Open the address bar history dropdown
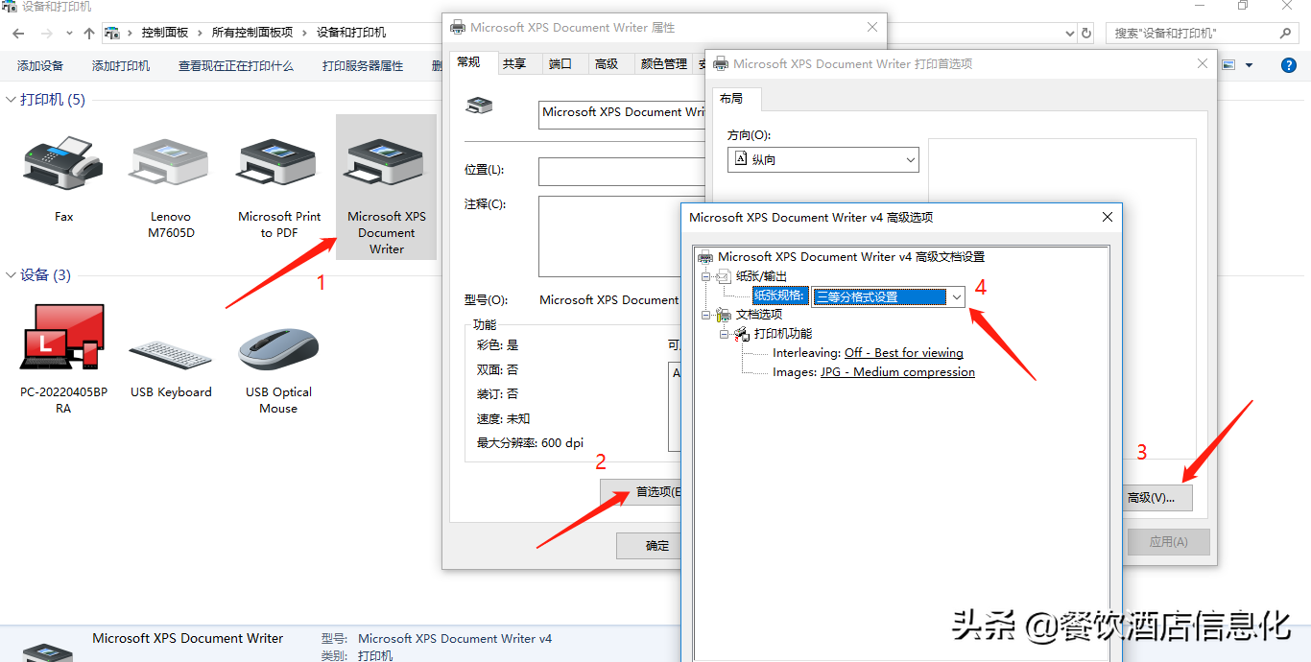This screenshot has width=1311, height=662. click(1071, 33)
